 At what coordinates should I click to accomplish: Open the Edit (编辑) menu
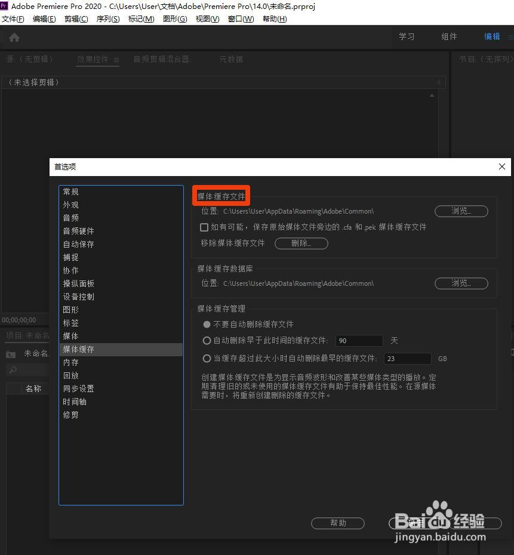coord(44,19)
